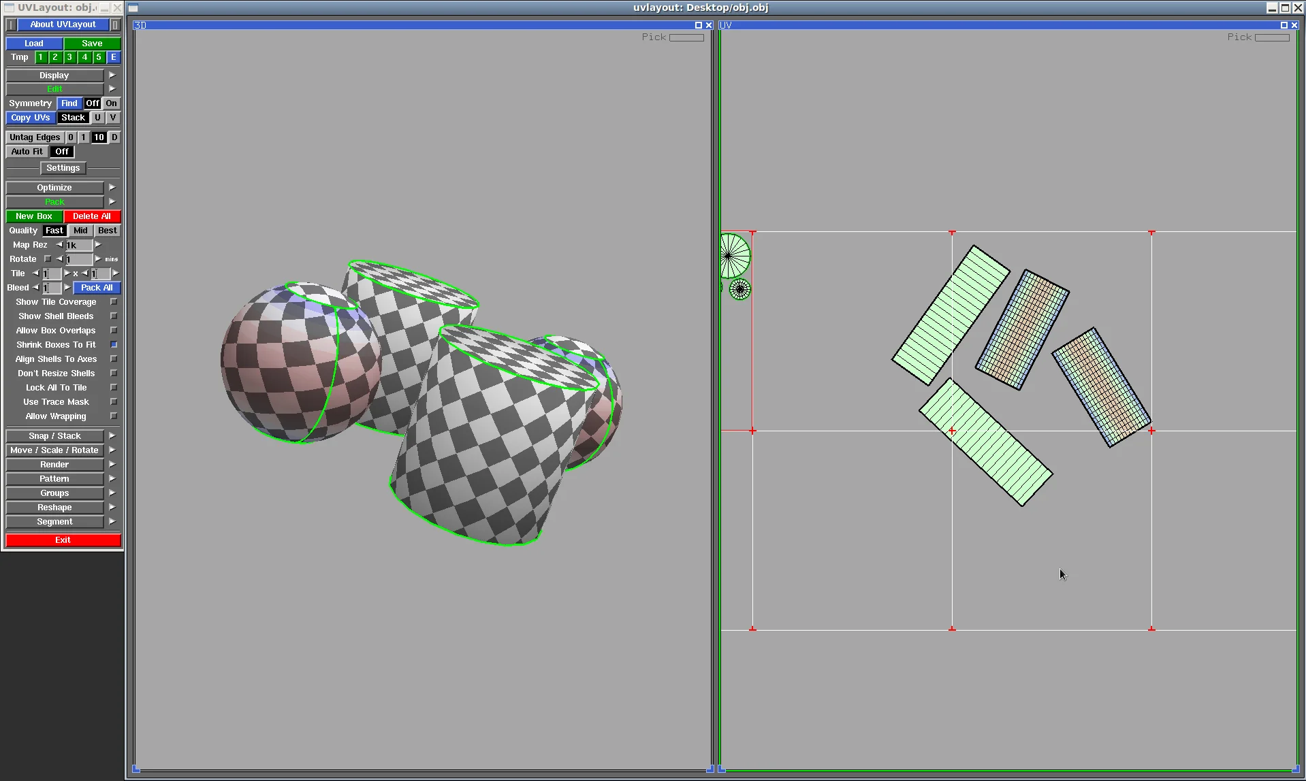The width and height of the screenshot is (1306, 781).
Task: Click the D button for Untag Edges
Action: 114,137
